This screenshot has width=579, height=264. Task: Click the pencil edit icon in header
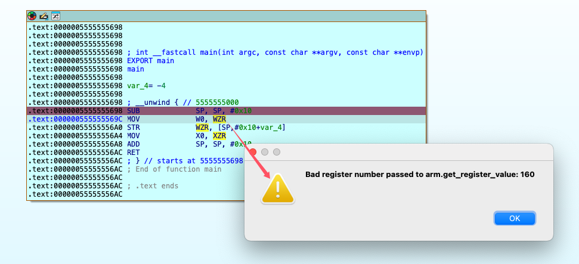coord(44,15)
